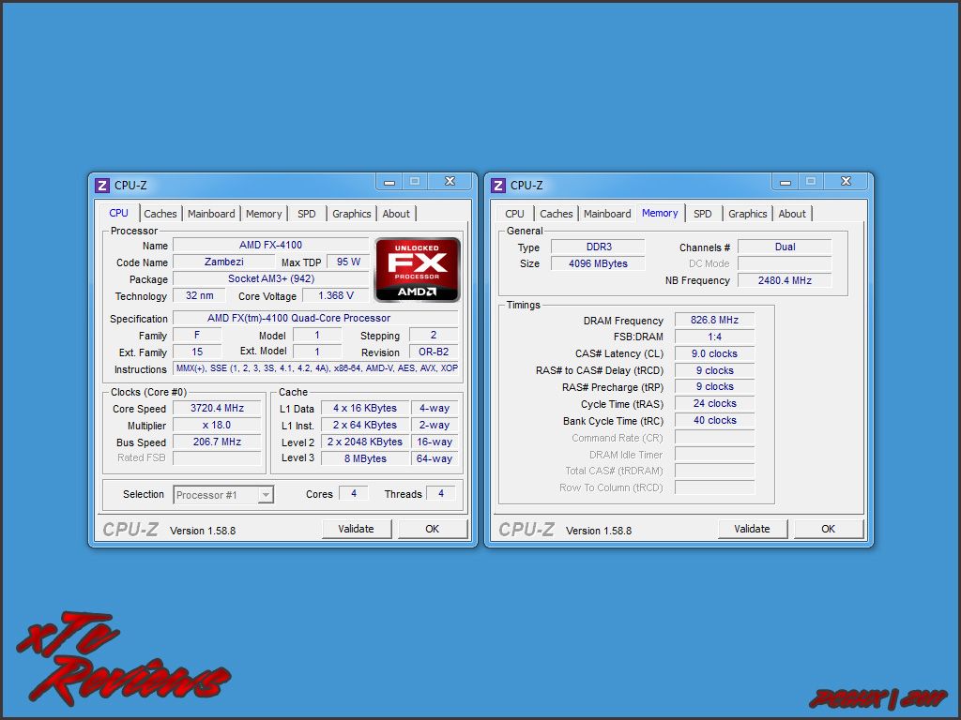Open Graphics tab in right window

coord(748,214)
